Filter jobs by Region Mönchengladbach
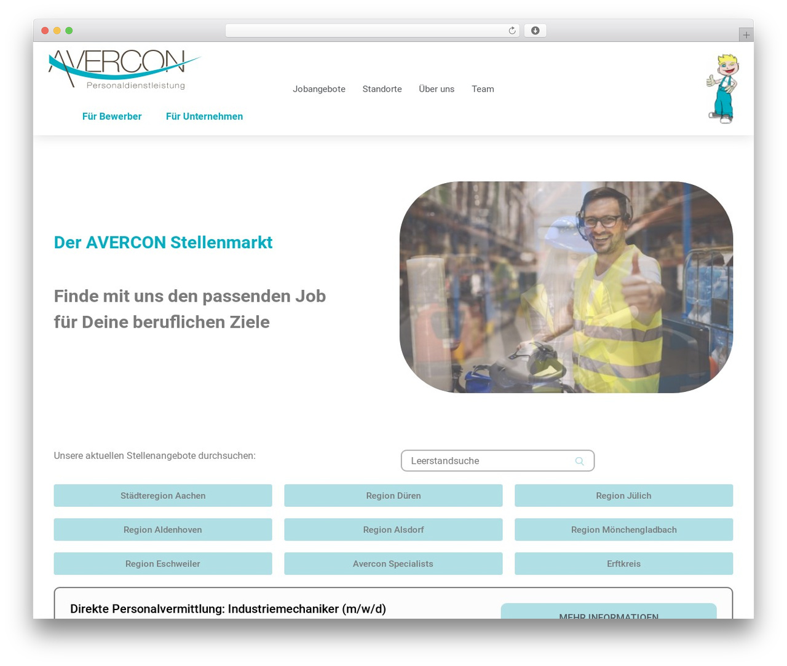Viewport: 787px width, 666px height. 623,530
